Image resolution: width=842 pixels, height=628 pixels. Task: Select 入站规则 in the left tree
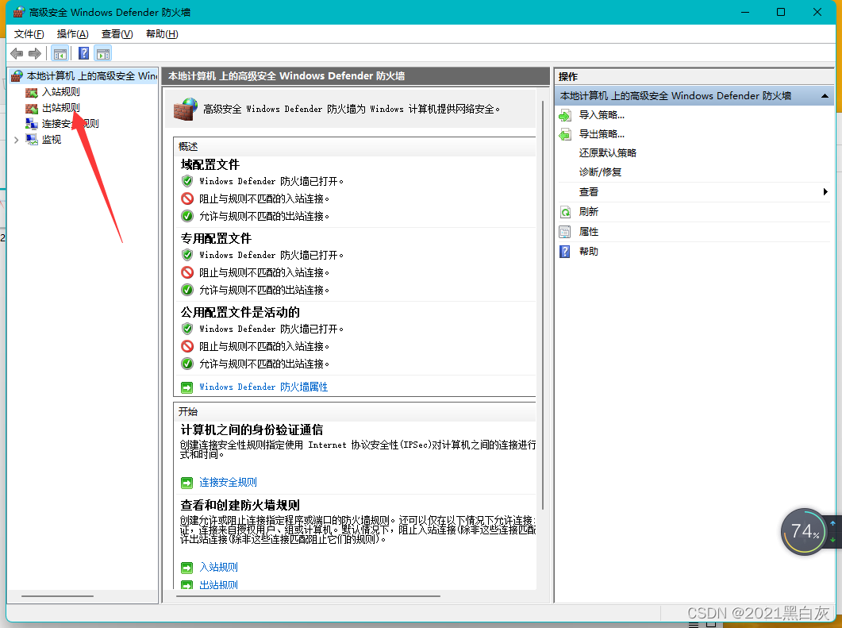click(60, 92)
